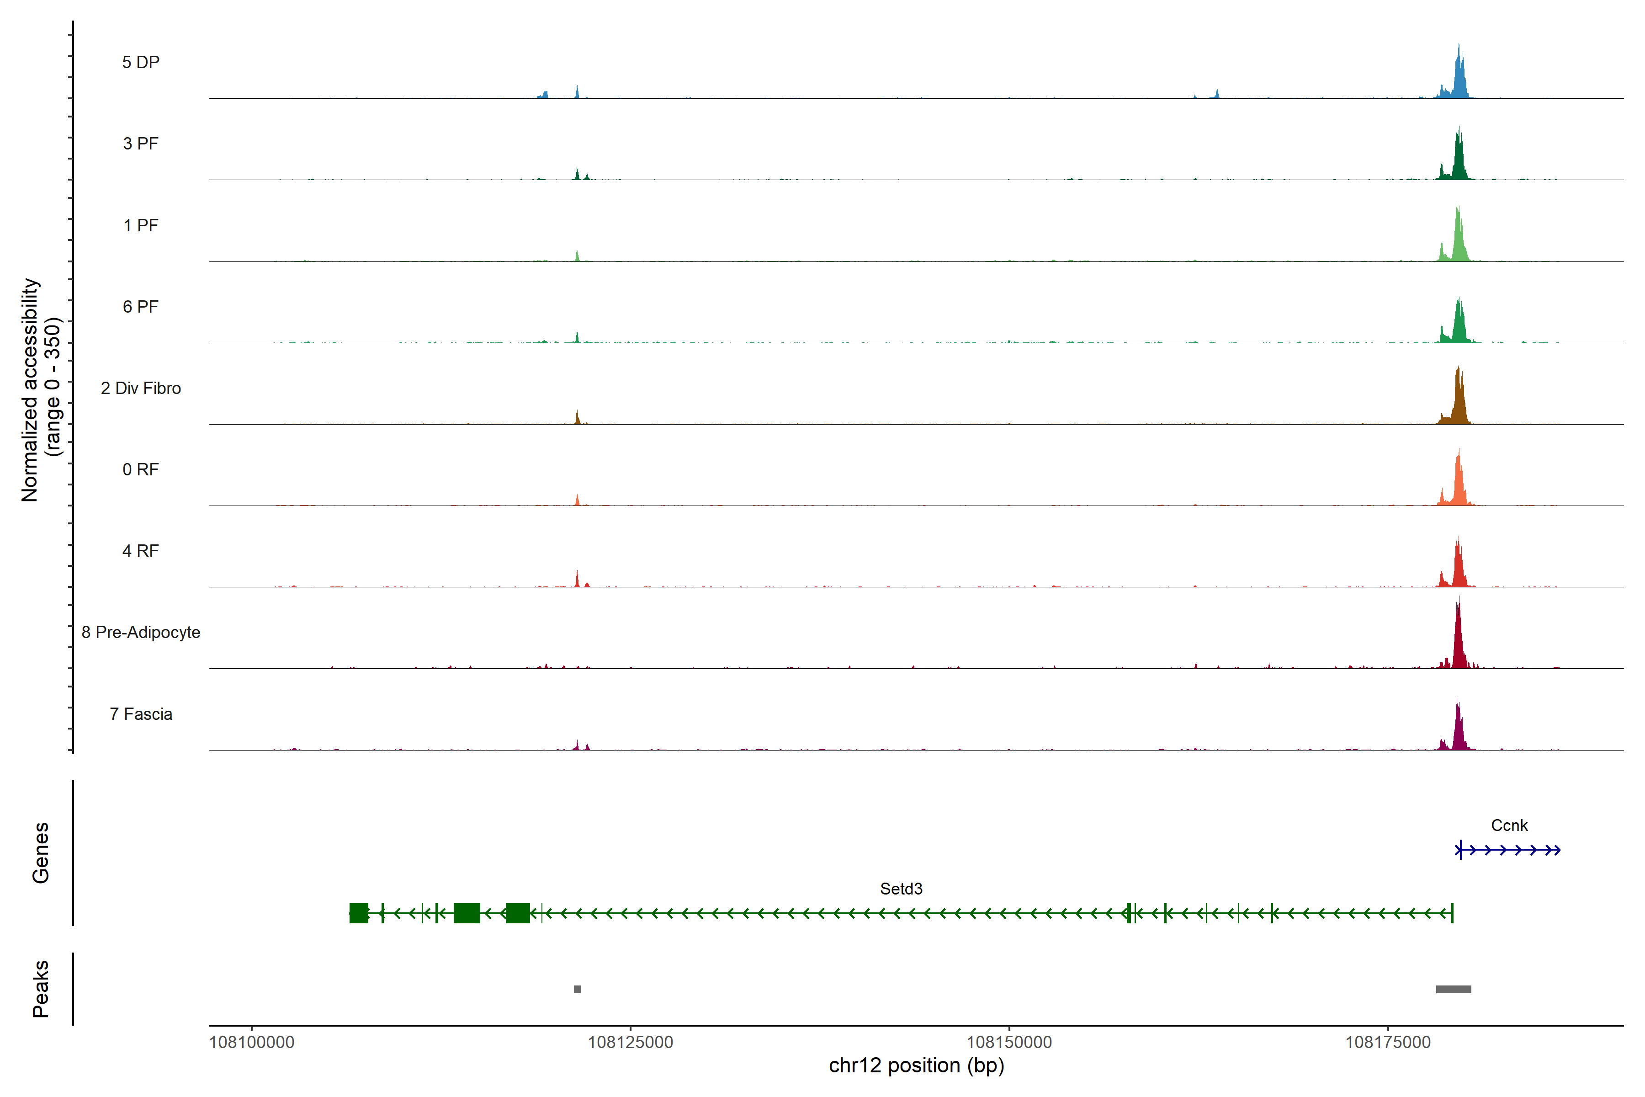Screen dimensions: 1645x1097
Task: Click the 108150000 axis tick label
Action: click(x=1008, y=1043)
